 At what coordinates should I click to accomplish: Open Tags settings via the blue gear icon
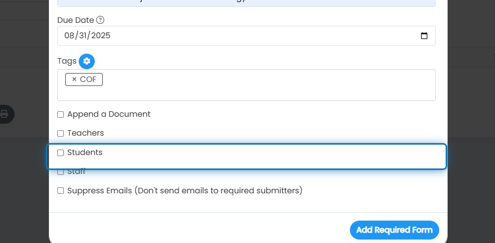(x=87, y=61)
